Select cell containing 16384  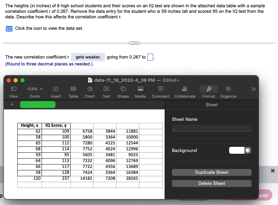point(128,172)
